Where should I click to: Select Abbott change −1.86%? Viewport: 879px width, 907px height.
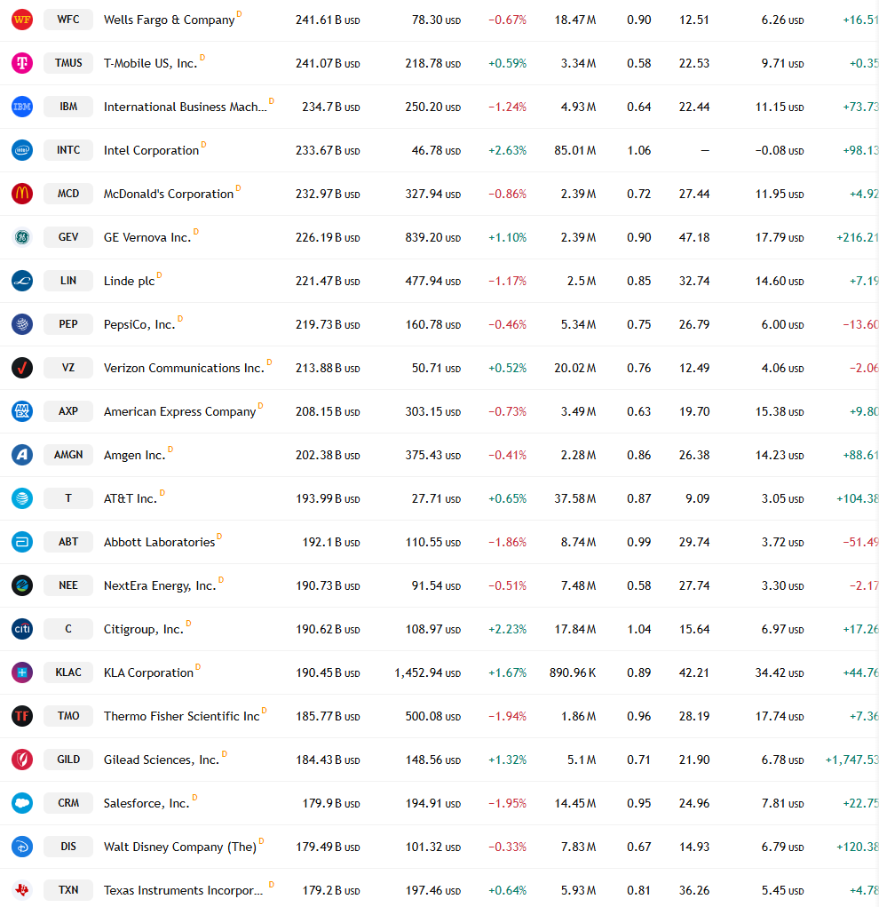tap(507, 543)
